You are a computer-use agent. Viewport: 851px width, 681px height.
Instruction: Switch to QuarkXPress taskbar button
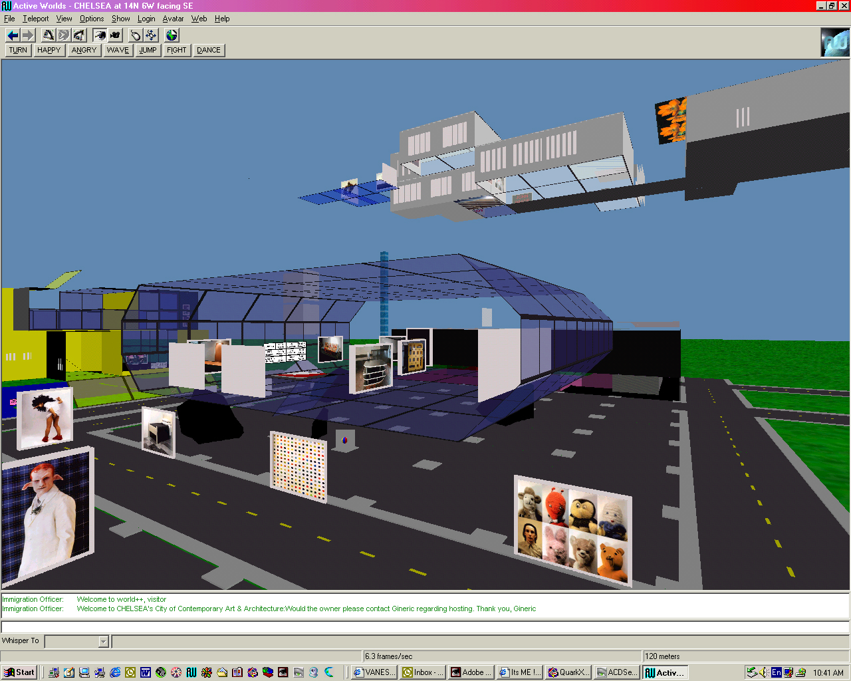coord(567,672)
